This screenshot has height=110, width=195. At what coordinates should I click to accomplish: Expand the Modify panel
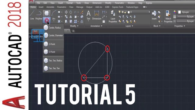pyautogui.click(x=74, y=26)
